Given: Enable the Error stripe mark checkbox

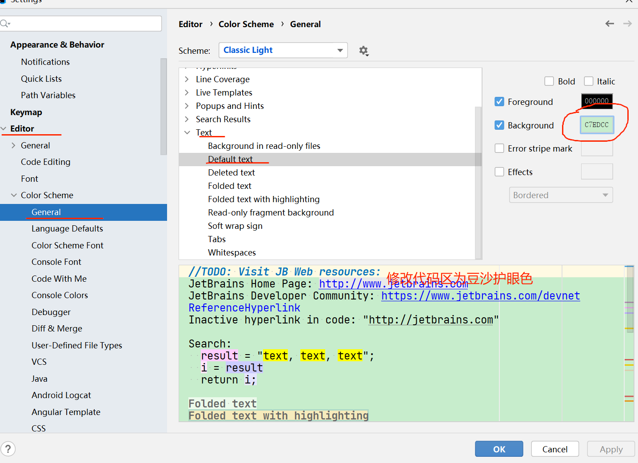Looking at the screenshot, I should 499,148.
